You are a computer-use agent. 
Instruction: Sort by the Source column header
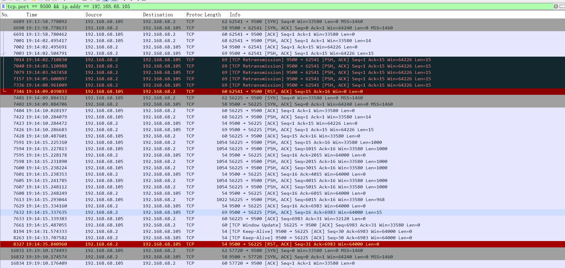113,15
